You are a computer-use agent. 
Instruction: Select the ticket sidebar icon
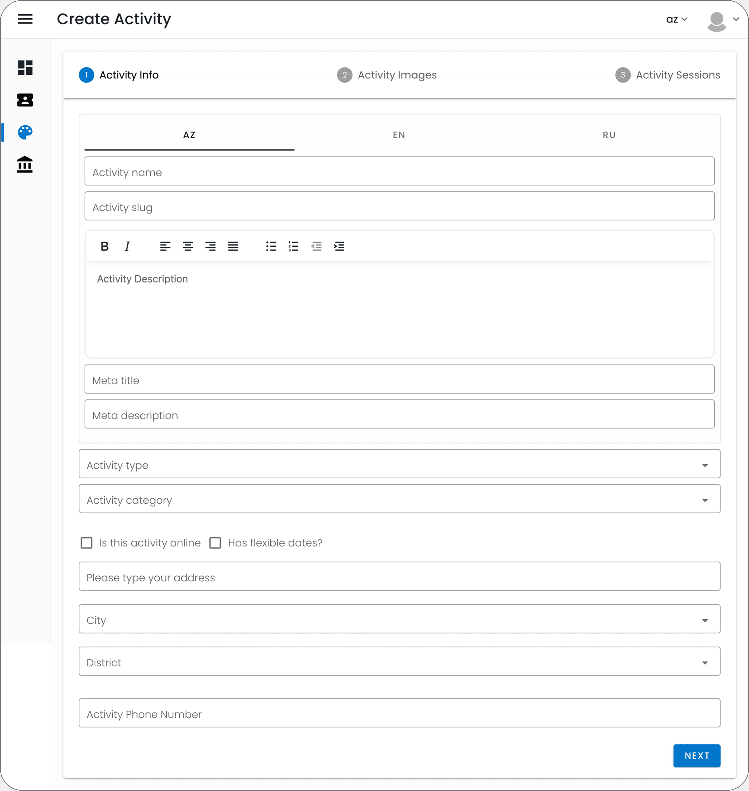[x=25, y=100]
